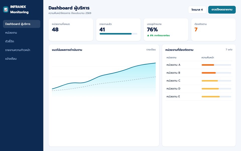Image resolution: width=241 pixels, height=151 pixels.
Task: Click the รายงานแล้ว value 41
Action: tap(102, 29)
